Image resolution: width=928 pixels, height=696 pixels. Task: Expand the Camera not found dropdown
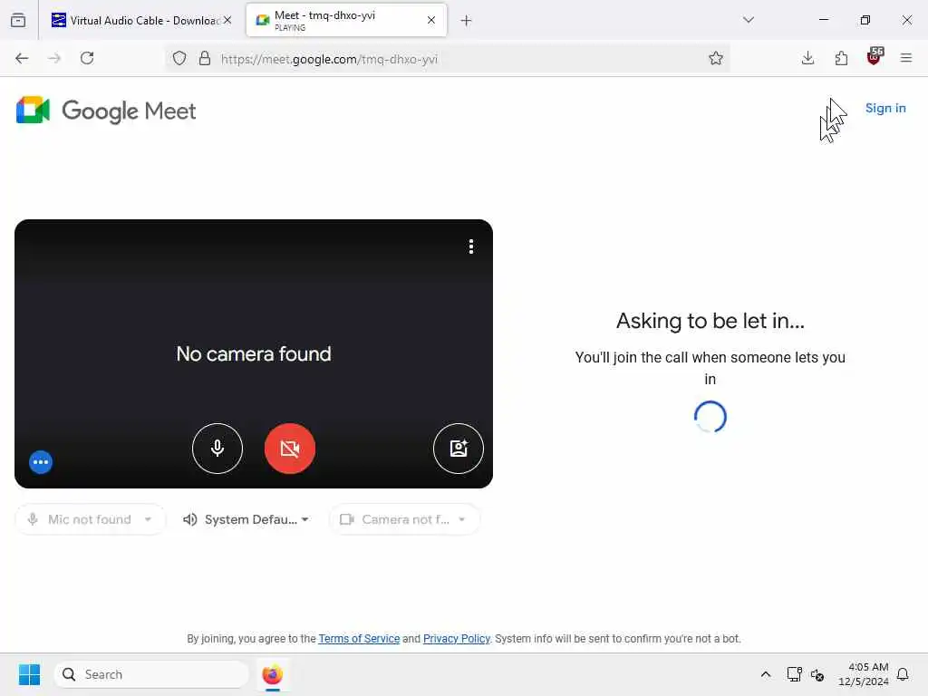tap(404, 519)
